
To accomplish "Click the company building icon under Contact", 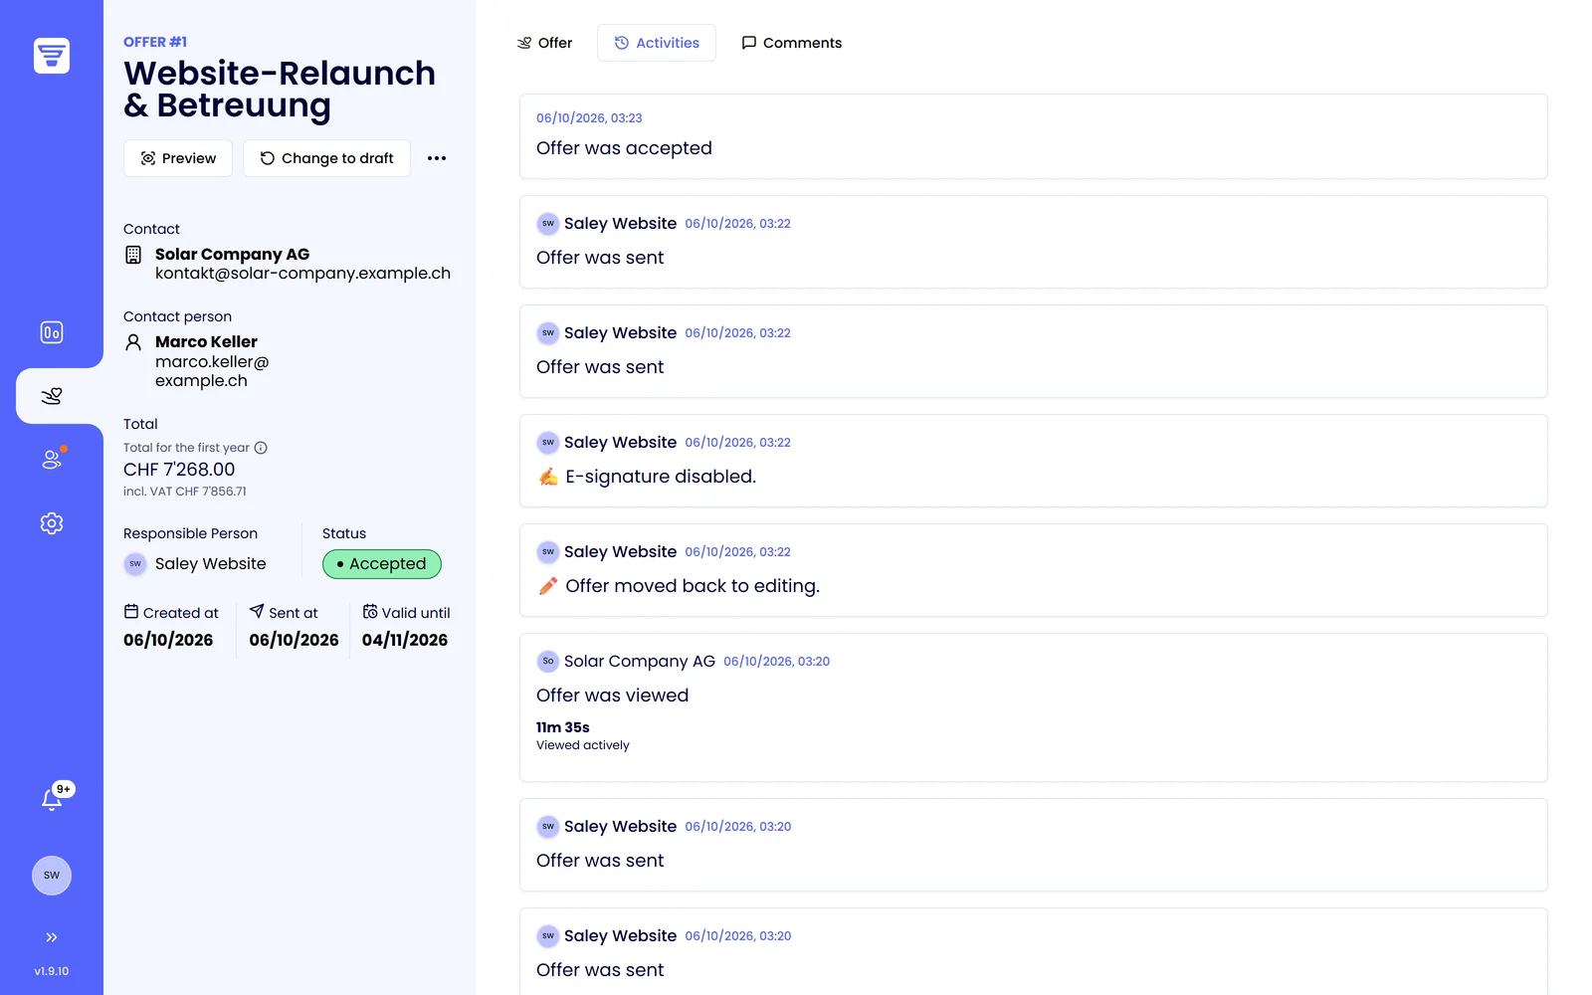I will click(x=133, y=255).
